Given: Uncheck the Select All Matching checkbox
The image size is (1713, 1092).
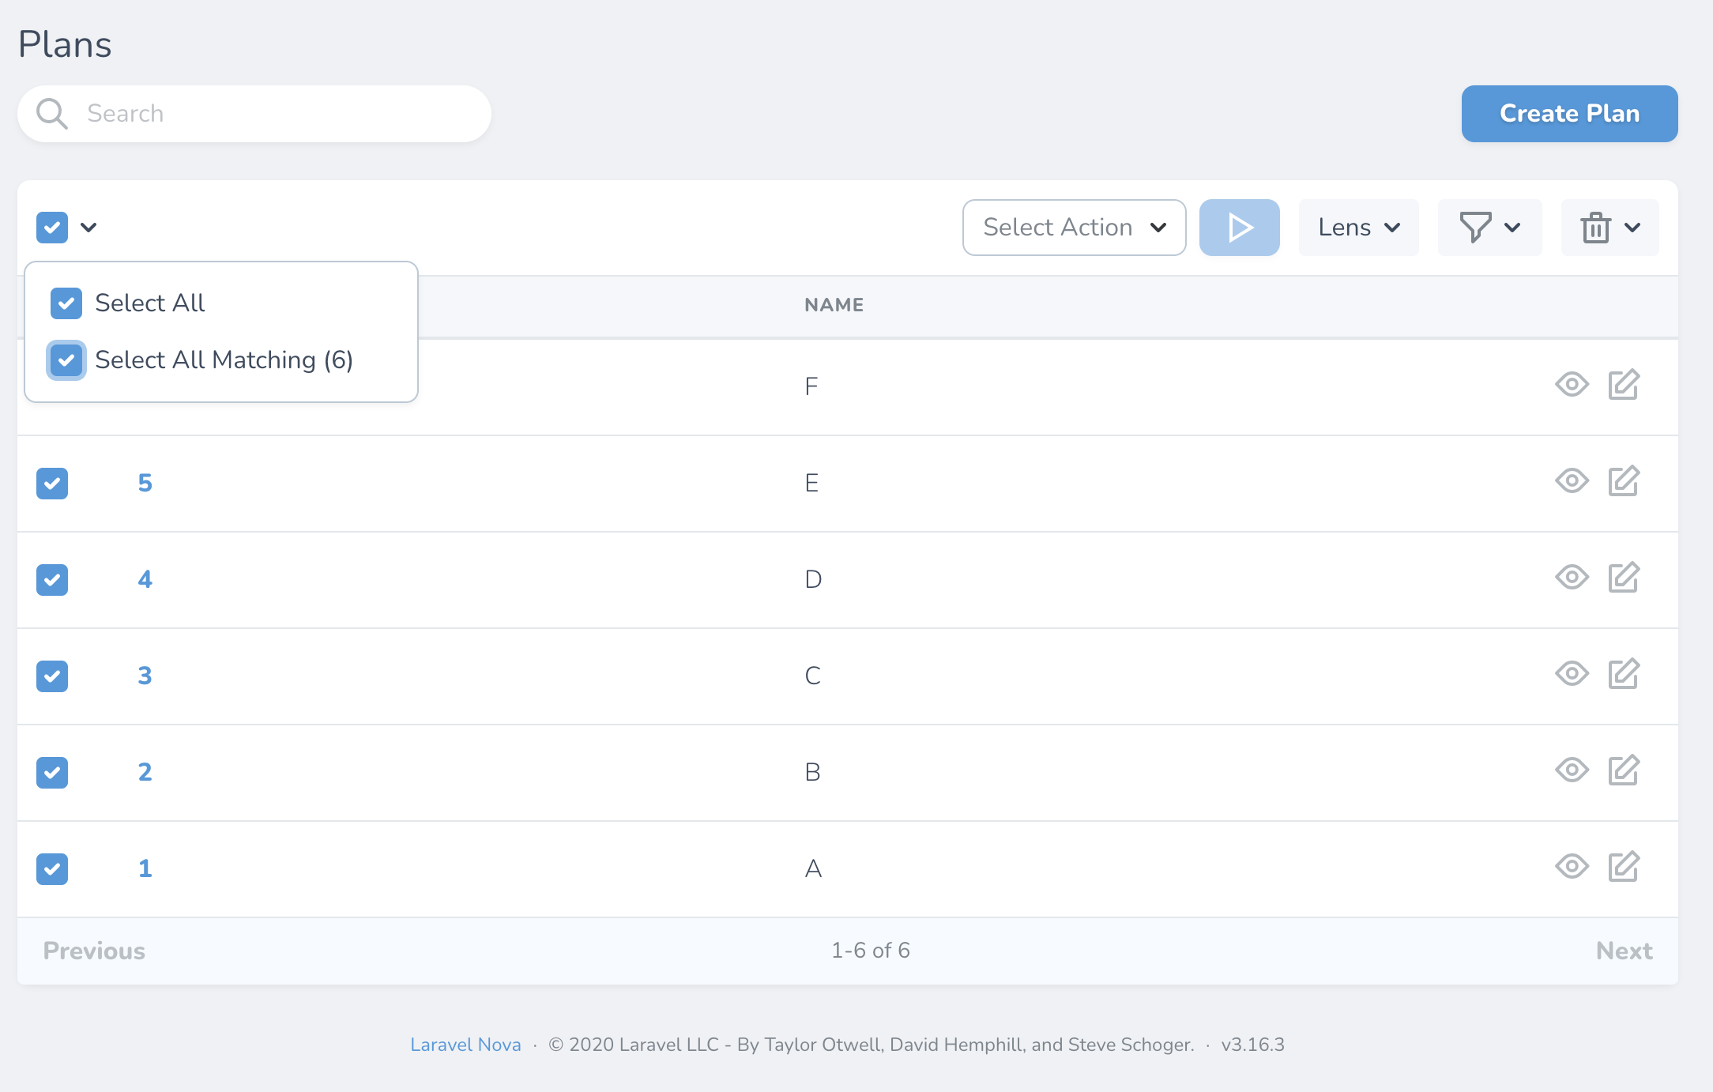Looking at the screenshot, I should (x=66, y=360).
